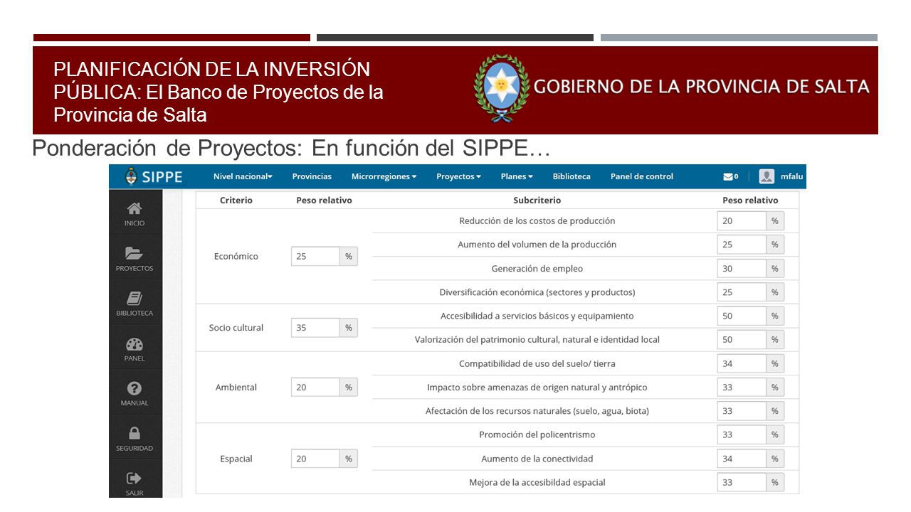Screen dimensions: 911x512
Task: Edit weight for Generación de empleo
Action: pyautogui.click(x=742, y=269)
